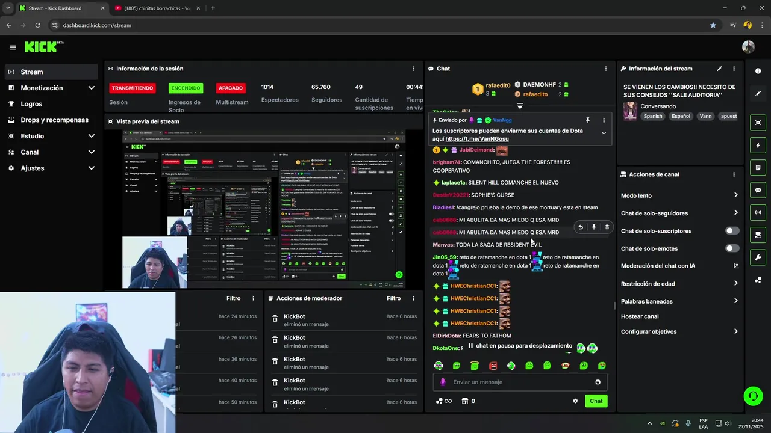Open Acciones de canal three-dot menu
Image resolution: width=771 pixels, height=433 pixels.
pyautogui.click(x=734, y=174)
